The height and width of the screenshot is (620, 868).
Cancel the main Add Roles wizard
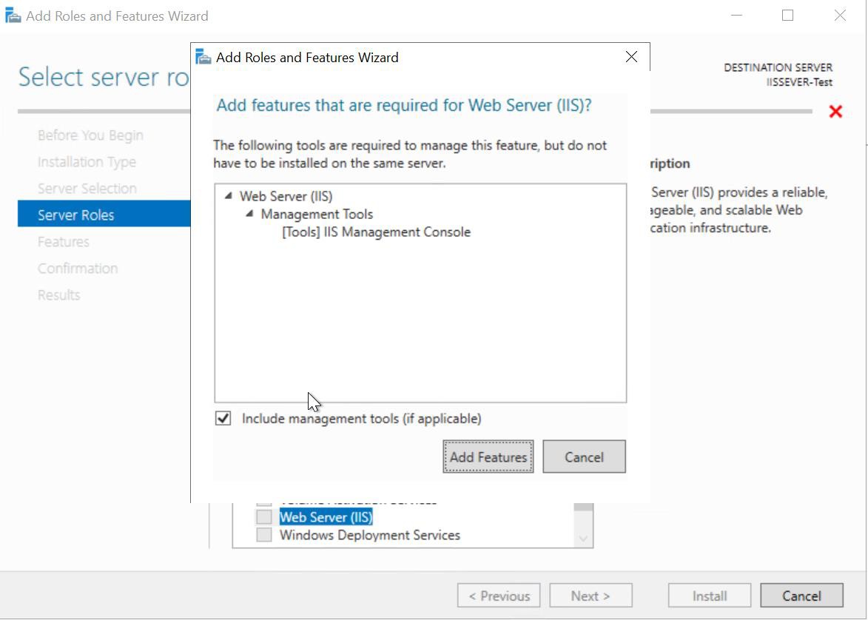click(801, 596)
